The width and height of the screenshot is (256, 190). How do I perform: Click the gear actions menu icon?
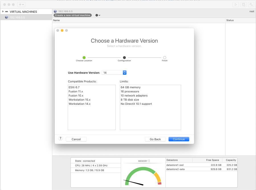click(x=98, y=15)
